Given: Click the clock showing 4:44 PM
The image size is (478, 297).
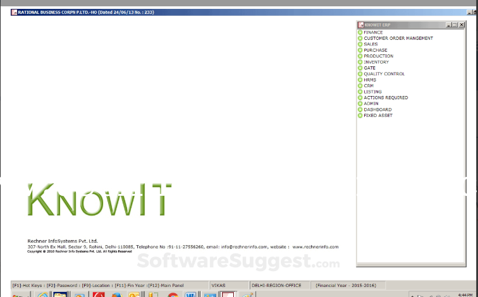Looking at the screenshot, I should (x=465, y=295).
